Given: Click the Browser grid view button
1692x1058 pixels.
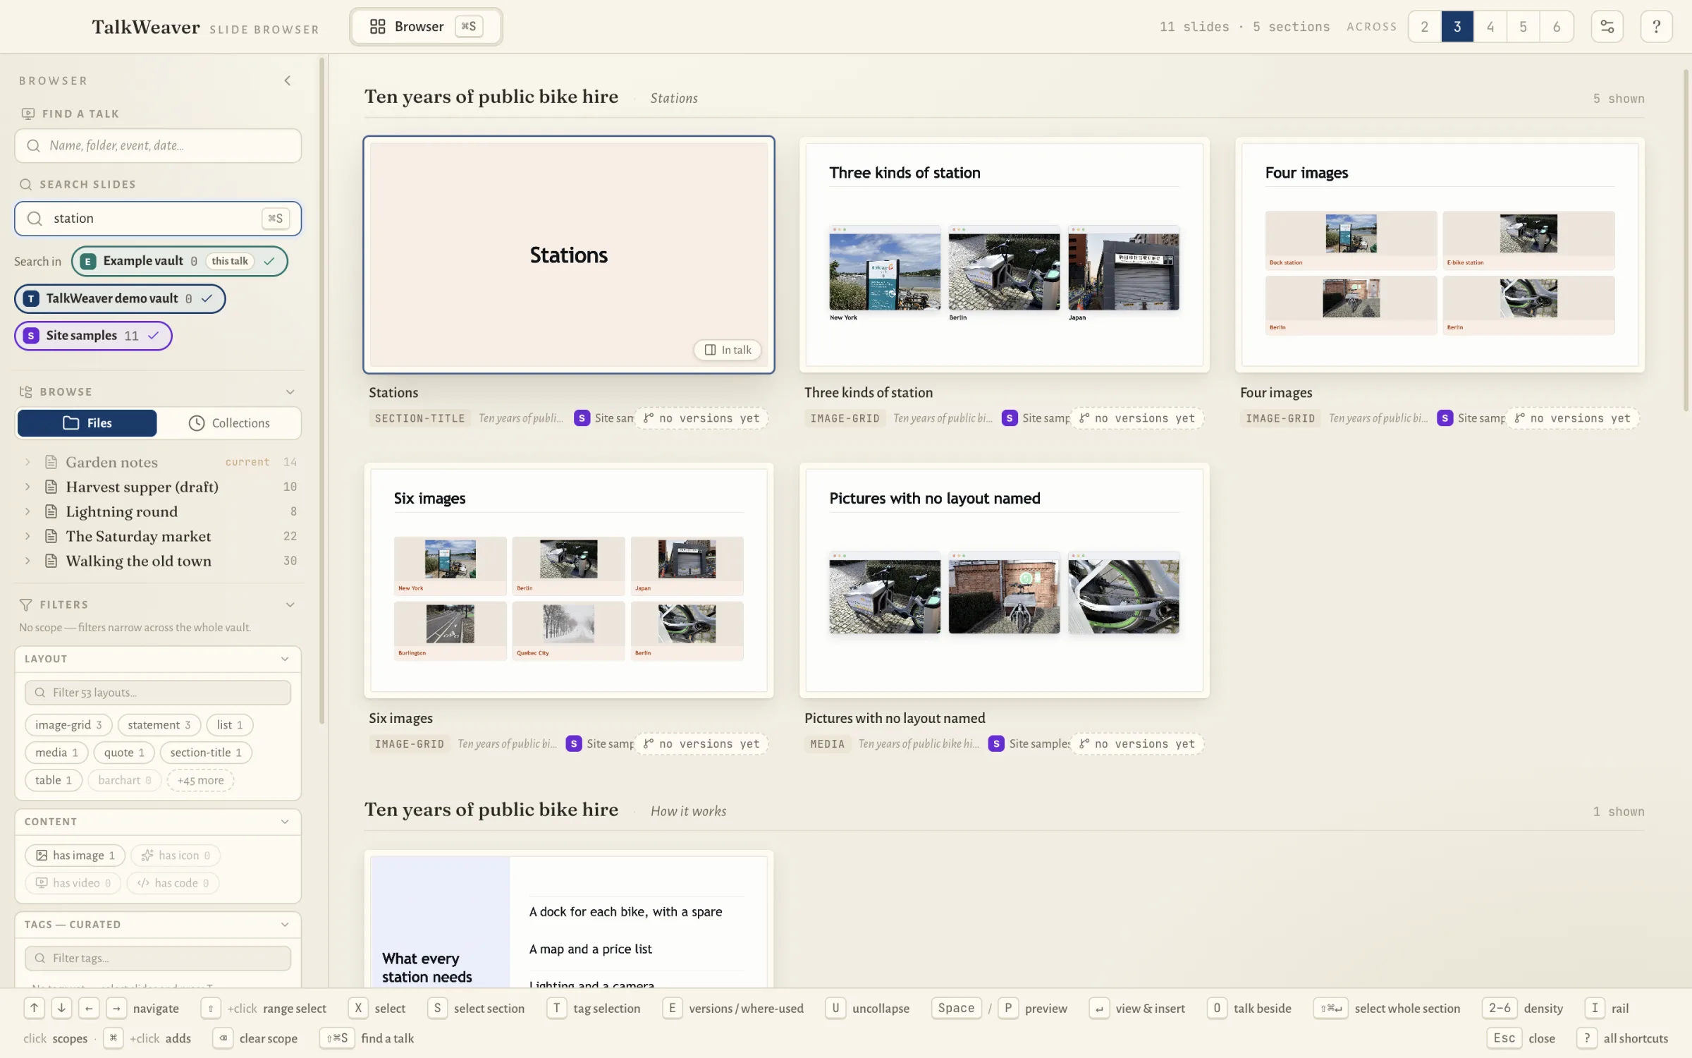Looking at the screenshot, I should coord(426,27).
